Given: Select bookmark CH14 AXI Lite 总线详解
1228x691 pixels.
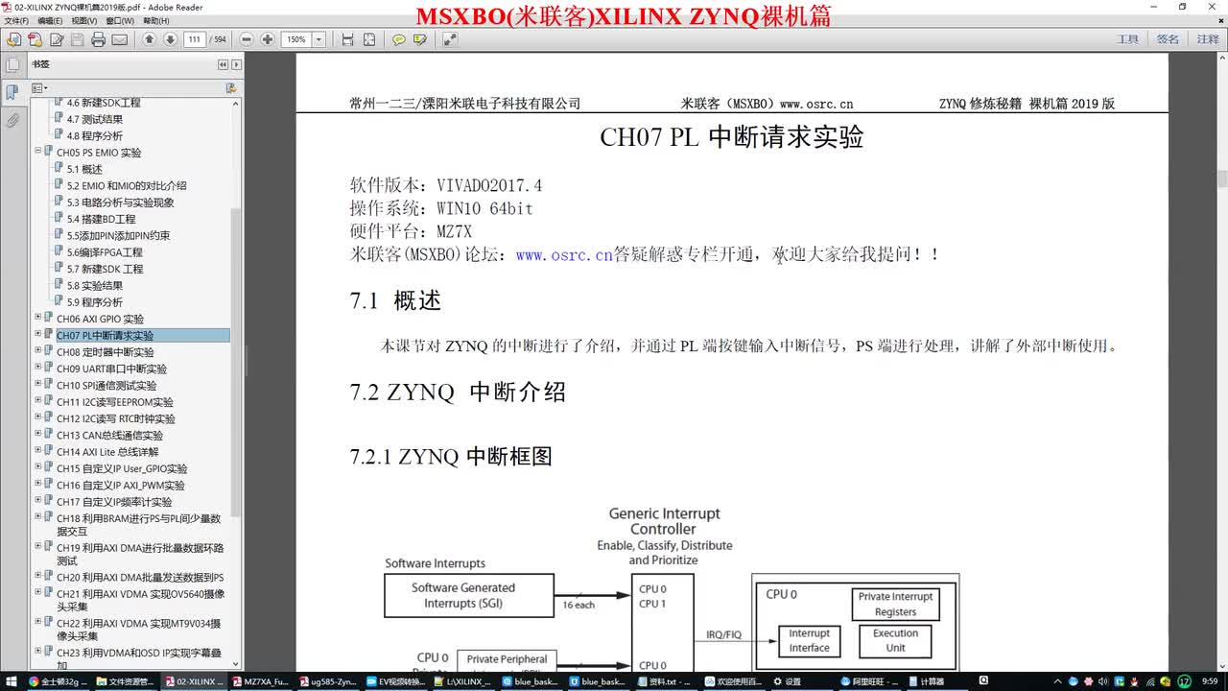Looking at the screenshot, I should 107,452.
